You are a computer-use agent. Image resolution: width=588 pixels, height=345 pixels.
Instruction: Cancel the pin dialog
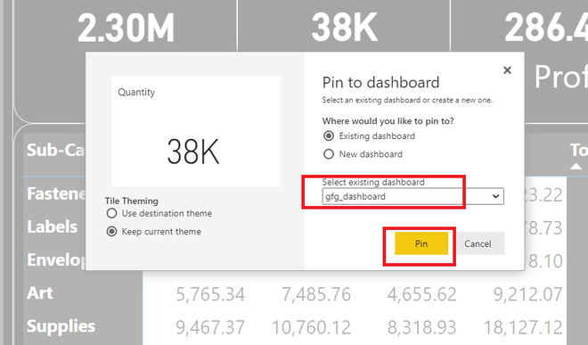pyautogui.click(x=478, y=243)
